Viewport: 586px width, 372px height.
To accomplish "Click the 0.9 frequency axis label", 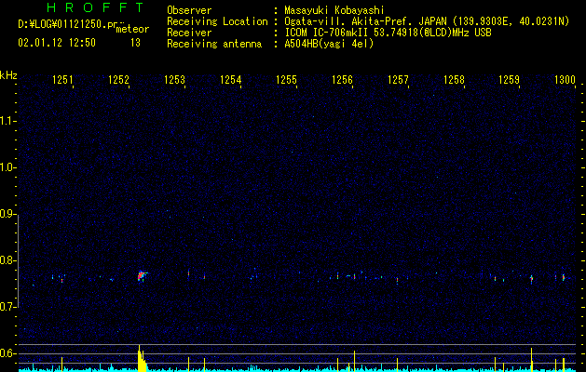I will pos(7,214).
